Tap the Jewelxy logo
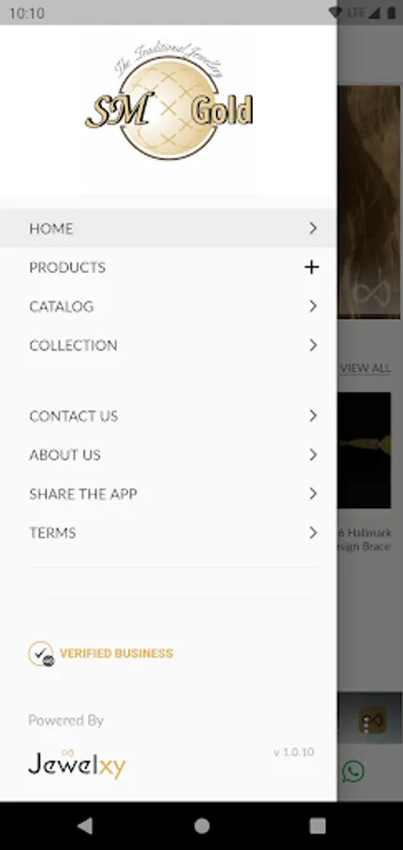The height and width of the screenshot is (850, 403). (76, 764)
